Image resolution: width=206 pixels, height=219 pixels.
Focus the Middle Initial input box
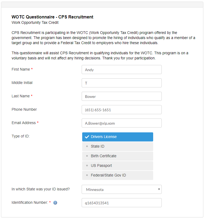coord(121,83)
